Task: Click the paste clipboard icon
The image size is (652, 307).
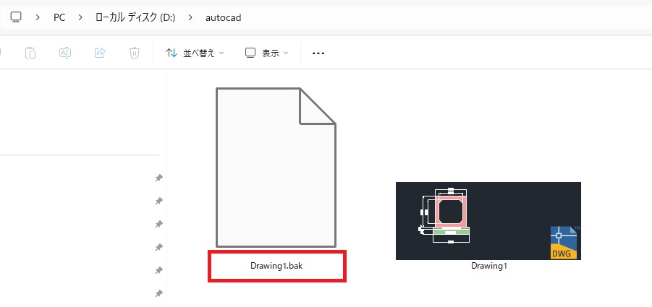Action: 30,53
